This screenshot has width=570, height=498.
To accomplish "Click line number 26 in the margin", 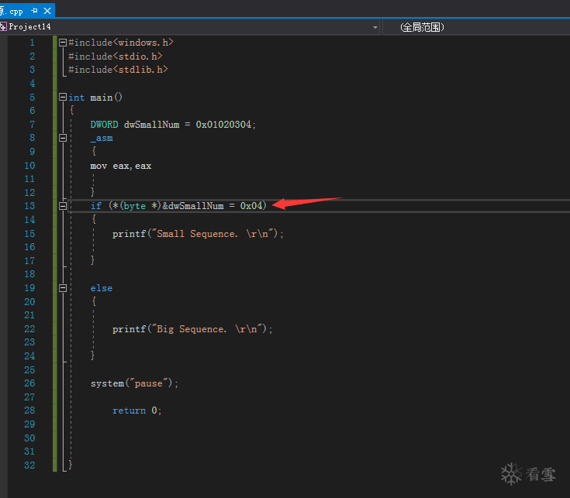I will coord(29,383).
